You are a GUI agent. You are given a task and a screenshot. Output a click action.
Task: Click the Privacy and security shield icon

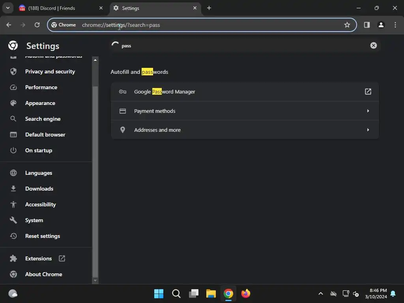pyautogui.click(x=13, y=71)
